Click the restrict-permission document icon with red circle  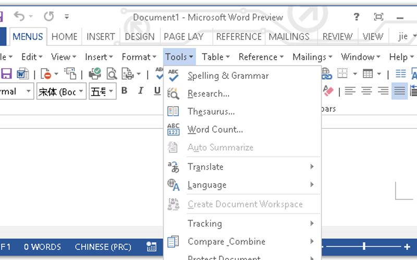pos(46,74)
